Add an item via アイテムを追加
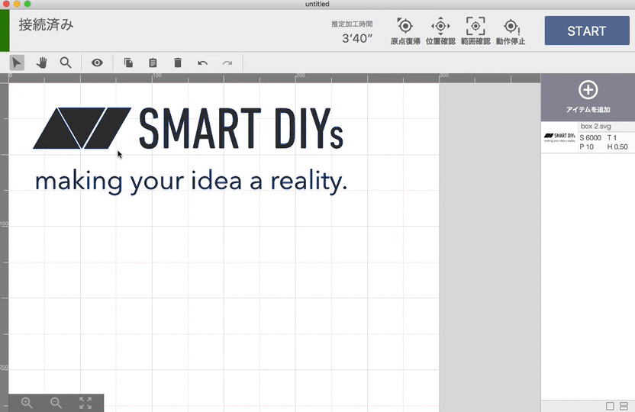The height and width of the screenshot is (412, 635). 588,97
